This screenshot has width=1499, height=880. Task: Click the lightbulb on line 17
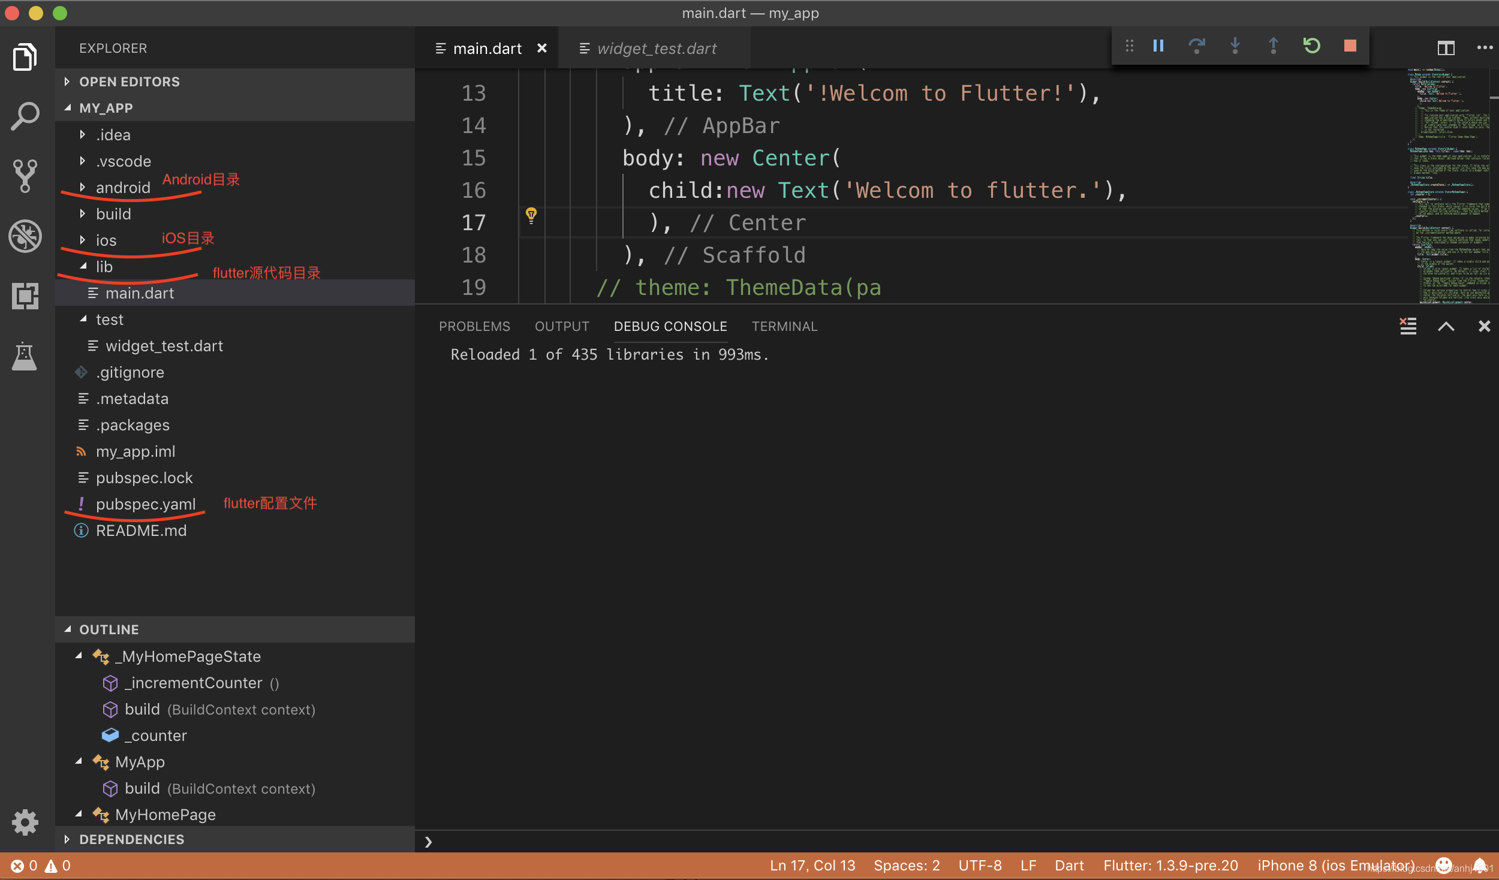(531, 215)
